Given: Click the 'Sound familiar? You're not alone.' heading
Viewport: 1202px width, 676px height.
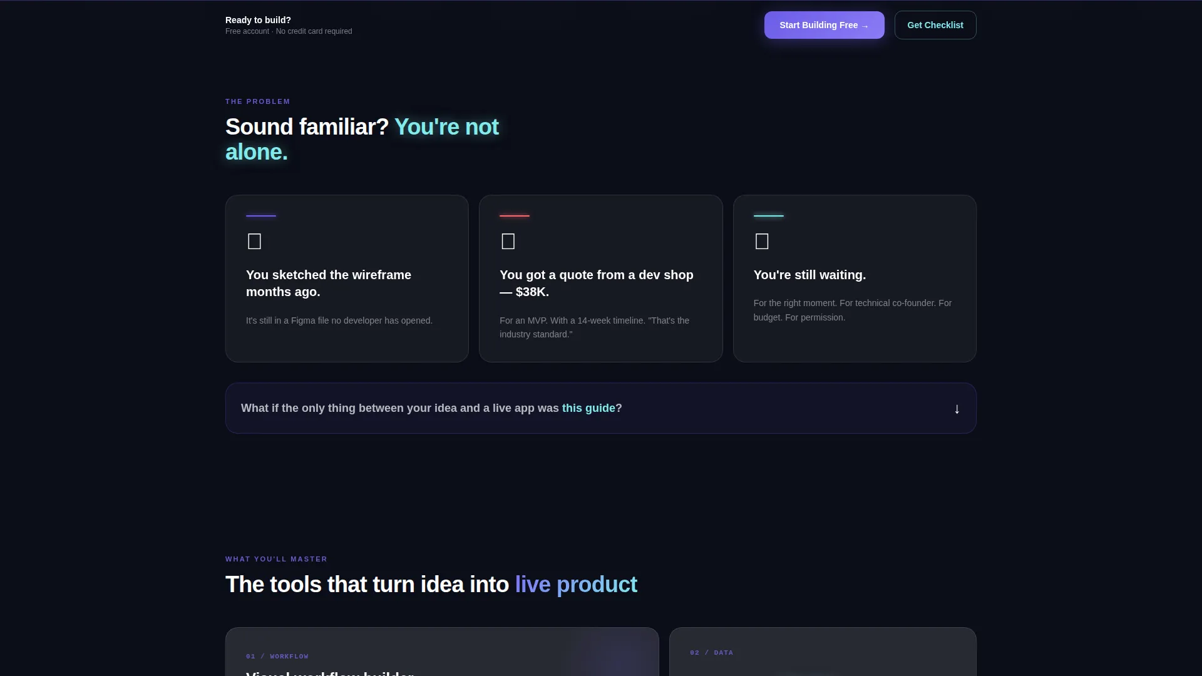Looking at the screenshot, I should [362, 140].
